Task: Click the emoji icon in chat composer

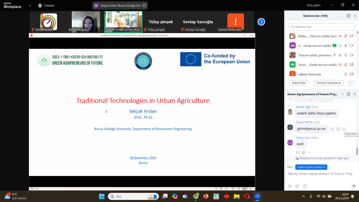Action: [x=297, y=186]
